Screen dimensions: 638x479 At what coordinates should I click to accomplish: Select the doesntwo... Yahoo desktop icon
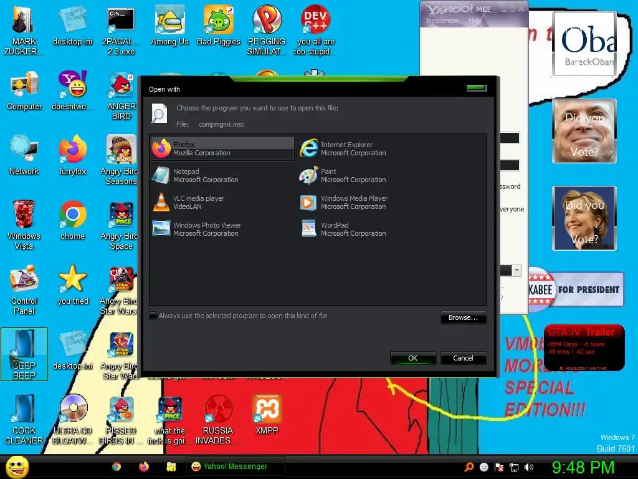[72, 91]
